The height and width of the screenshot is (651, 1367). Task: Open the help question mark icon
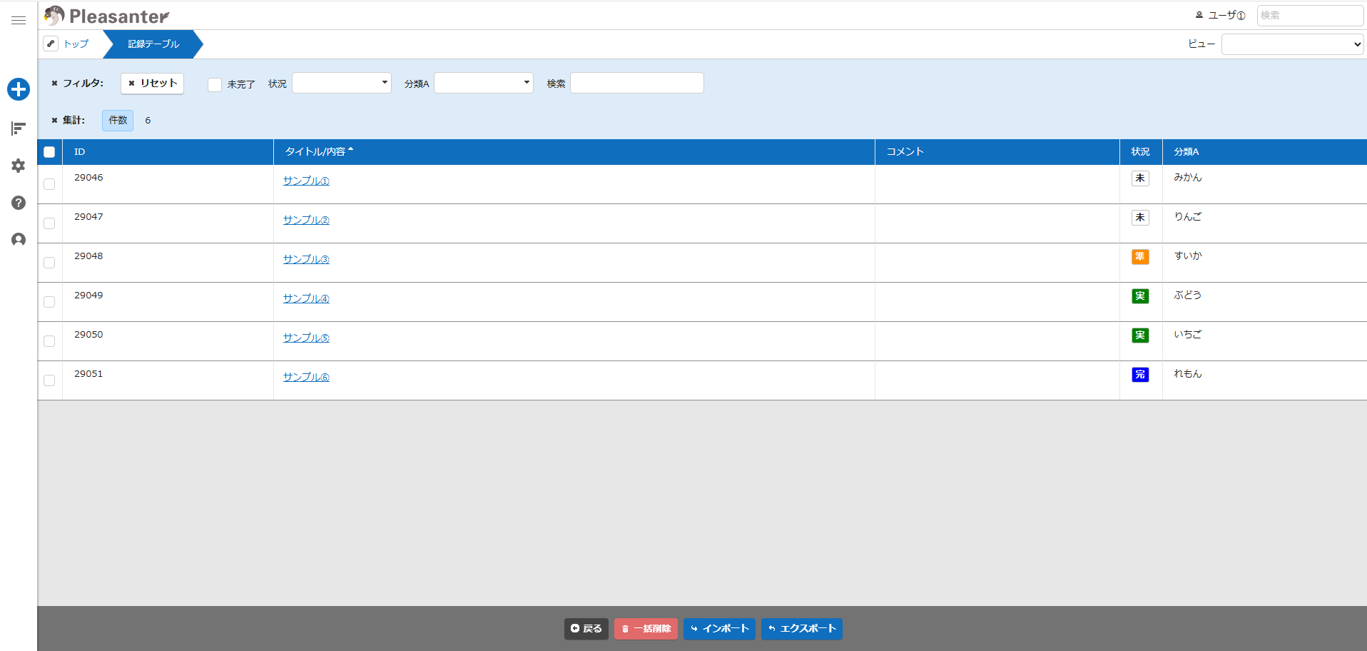coord(19,203)
